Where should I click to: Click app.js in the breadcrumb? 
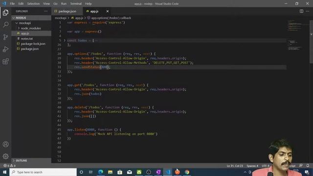[77, 18]
